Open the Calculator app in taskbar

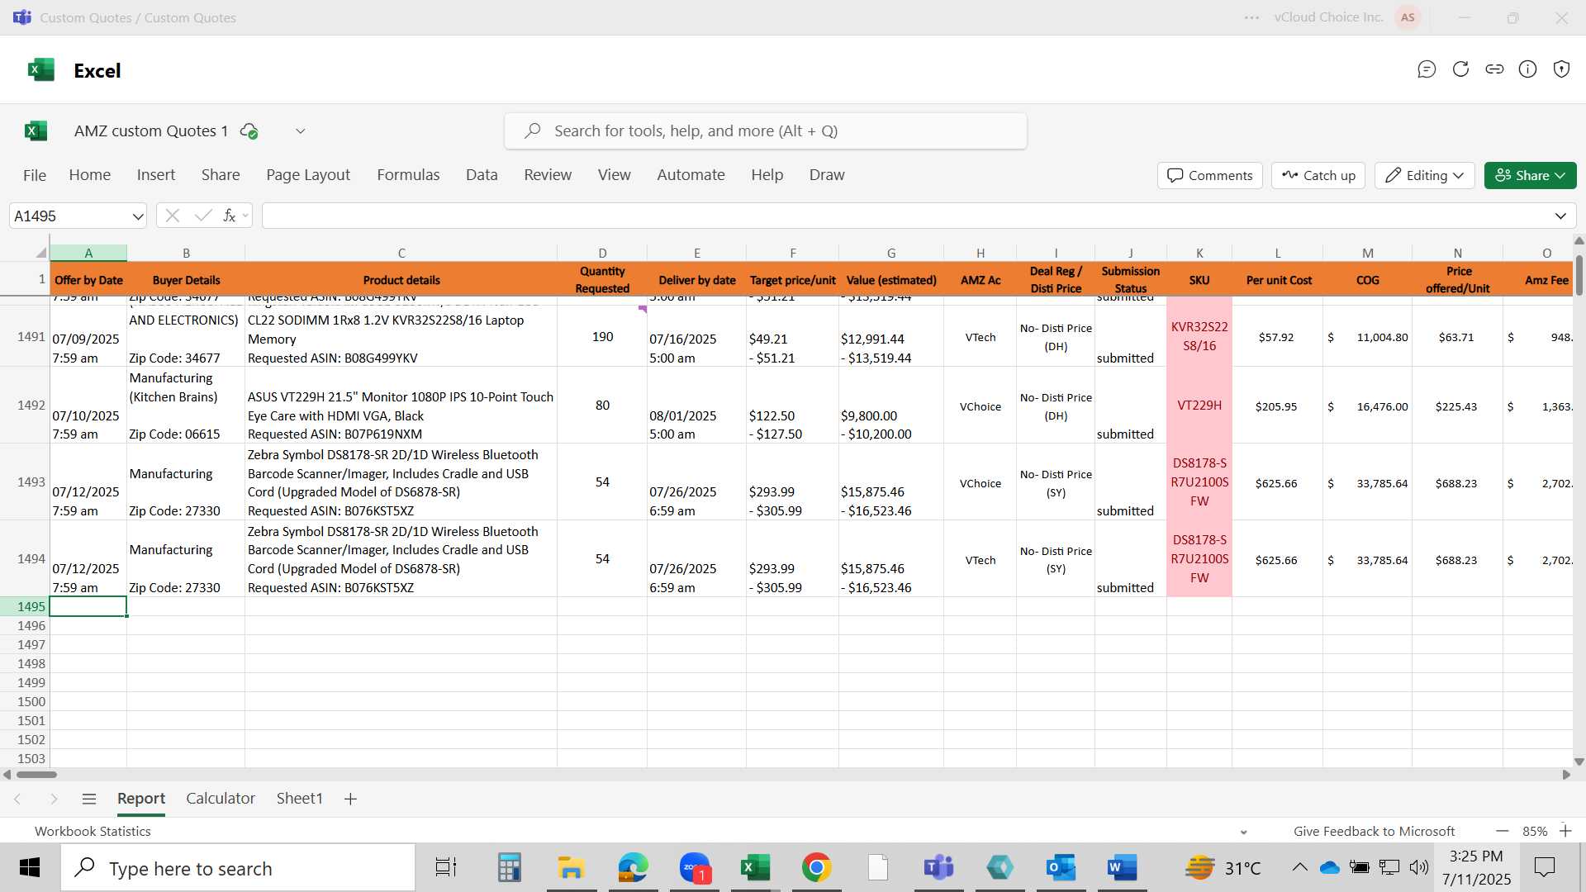pyautogui.click(x=510, y=867)
